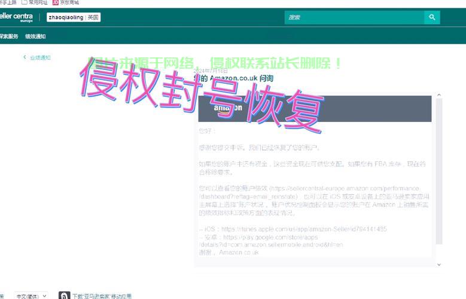Select the 您的 Amazon.co.uk 问询 heading
Screen dimensions: 466x299
(x=233, y=78)
